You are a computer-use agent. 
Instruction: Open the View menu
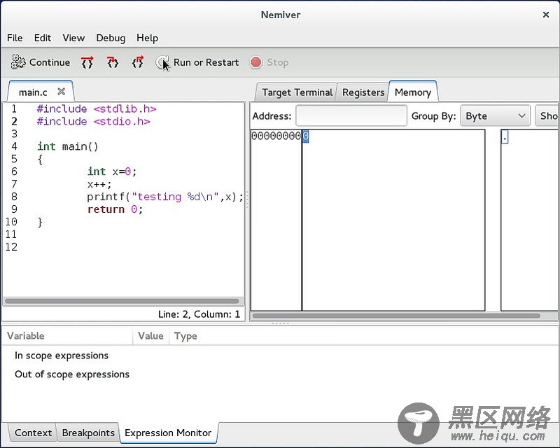(73, 38)
